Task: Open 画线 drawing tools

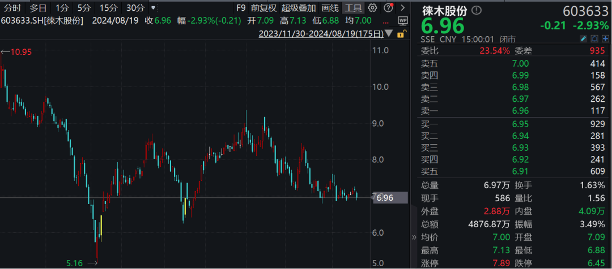Action: [330, 8]
